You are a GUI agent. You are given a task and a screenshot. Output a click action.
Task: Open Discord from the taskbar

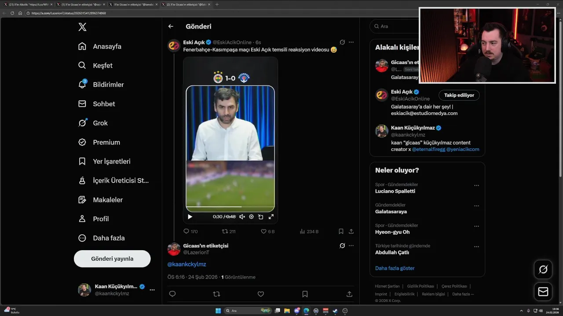coord(297,311)
